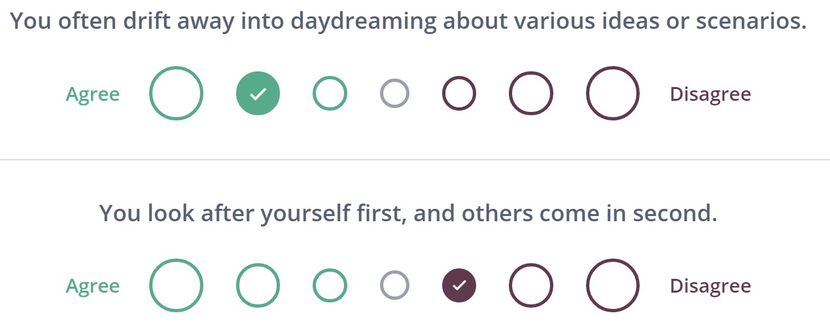
Task: Click the checked green circle for daydreaming statement
Action: pos(258,94)
